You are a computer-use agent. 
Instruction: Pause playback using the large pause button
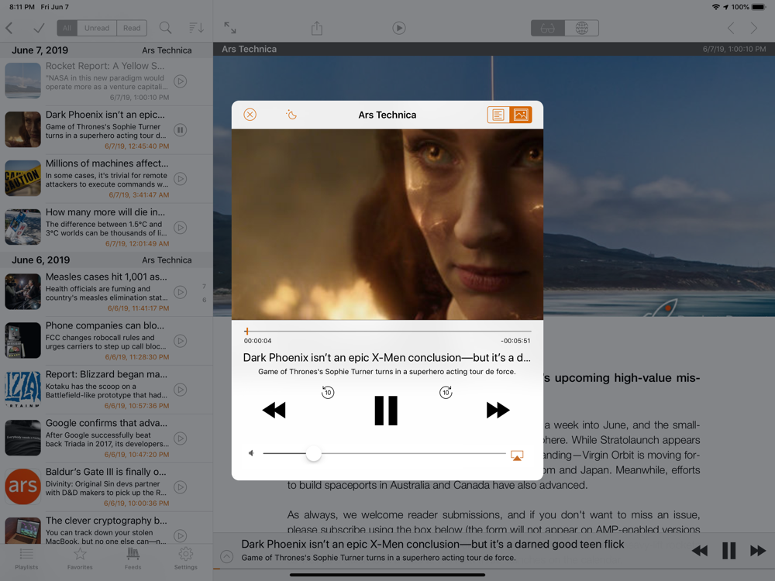tap(386, 410)
